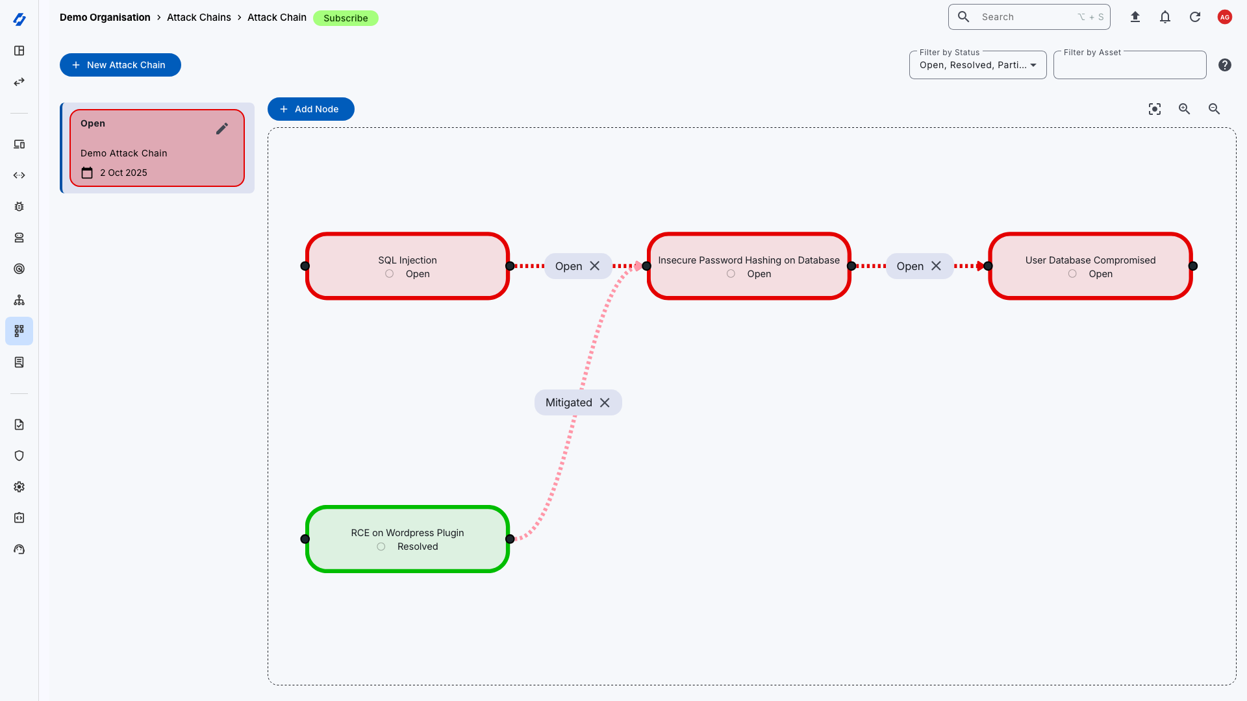This screenshot has width=1247, height=701.
Task: Click the Add Node button
Action: click(x=310, y=109)
